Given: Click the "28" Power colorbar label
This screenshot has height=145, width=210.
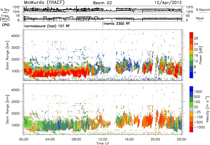Looking at the screenshot, I should (x=196, y=38).
